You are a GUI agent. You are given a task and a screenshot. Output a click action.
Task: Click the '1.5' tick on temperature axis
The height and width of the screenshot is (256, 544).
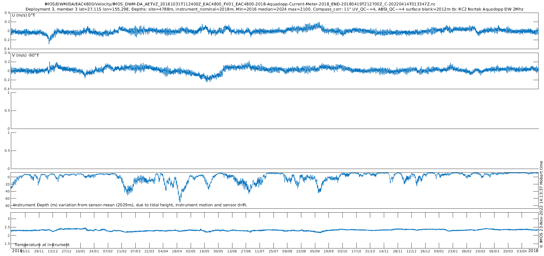point(7,244)
